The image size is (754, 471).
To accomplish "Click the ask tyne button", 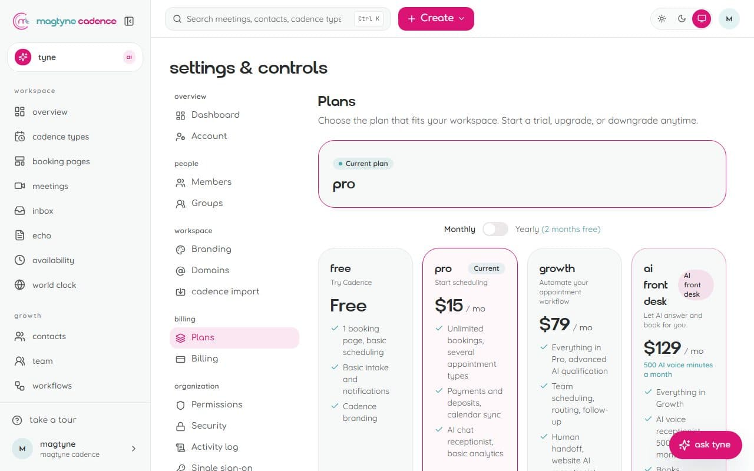I will [706, 445].
